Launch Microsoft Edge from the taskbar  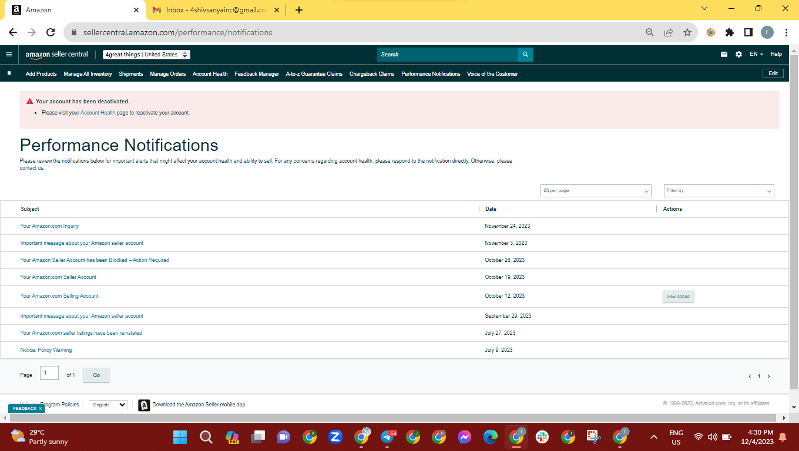(491, 437)
